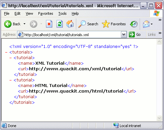Open the address bar dropdown arrow
This screenshot has height=130, width=164.
click(x=124, y=34)
